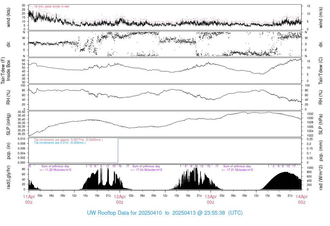Select the Inside Box axis label
This screenshot has width=330, height=226.
coord(9,70)
